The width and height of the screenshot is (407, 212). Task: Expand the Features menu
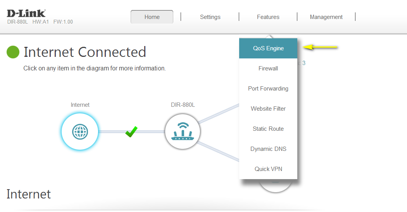point(268,17)
